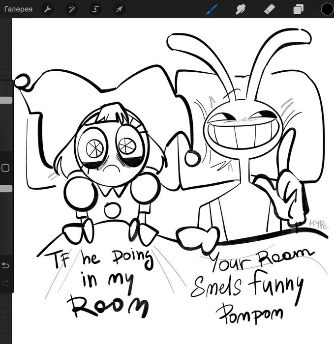
Task: Open the Actions wrench menu
Action: (x=48, y=9)
